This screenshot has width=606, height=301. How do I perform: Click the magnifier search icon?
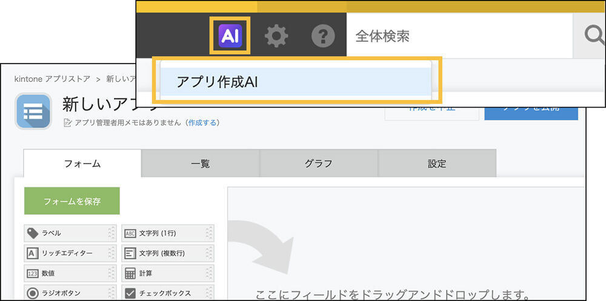click(595, 36)
